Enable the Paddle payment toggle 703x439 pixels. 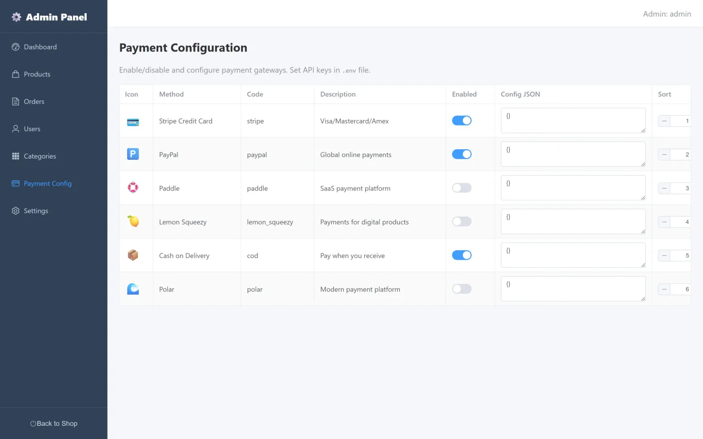click(x=462, y=188)
